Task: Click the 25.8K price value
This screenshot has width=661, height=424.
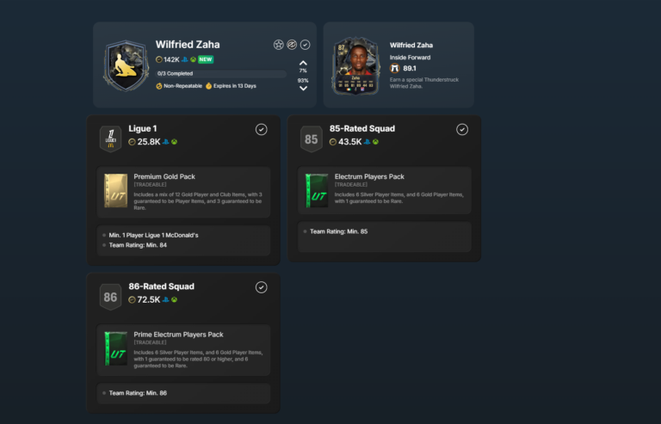Action: 149,142
